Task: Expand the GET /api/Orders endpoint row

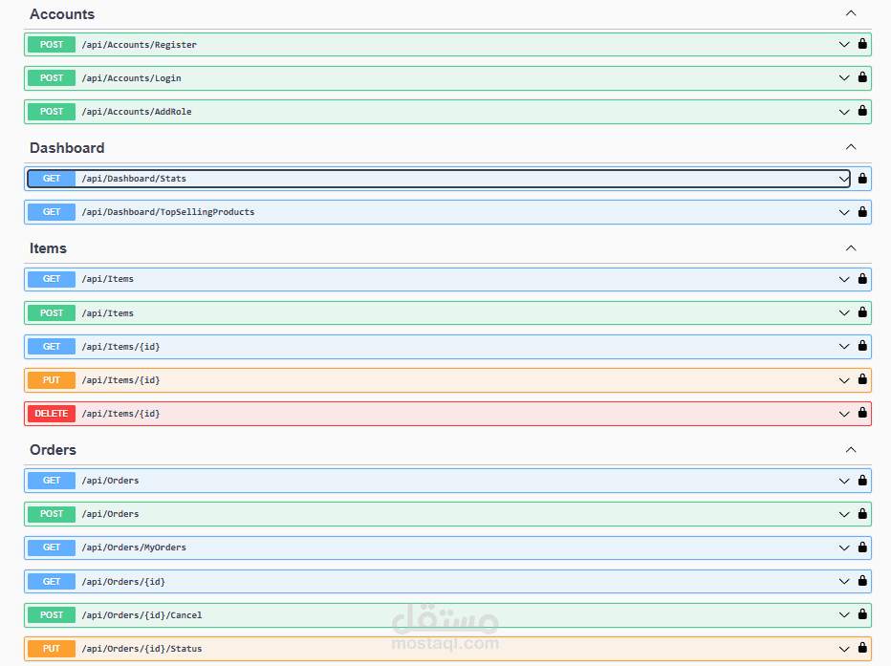Action: [x=382, y=481]
